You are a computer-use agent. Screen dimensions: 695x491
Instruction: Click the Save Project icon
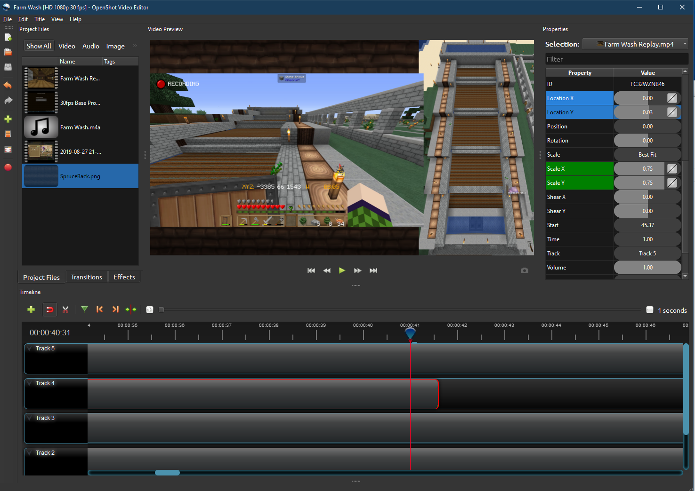[x=8, y=67]
